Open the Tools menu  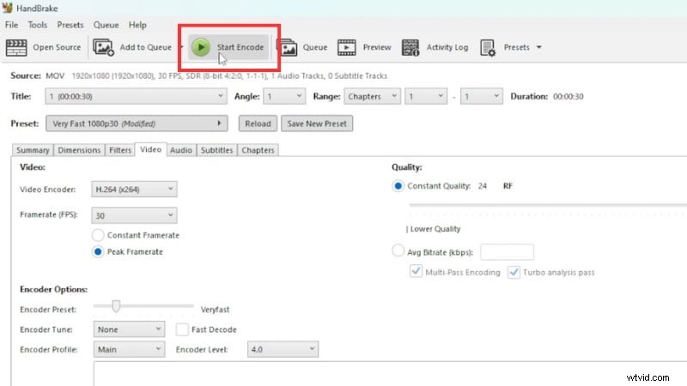click(x=37, y=25)
